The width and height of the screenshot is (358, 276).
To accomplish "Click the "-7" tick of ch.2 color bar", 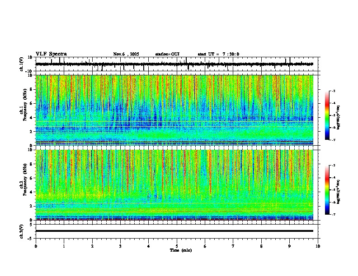I will click(333, 215).
